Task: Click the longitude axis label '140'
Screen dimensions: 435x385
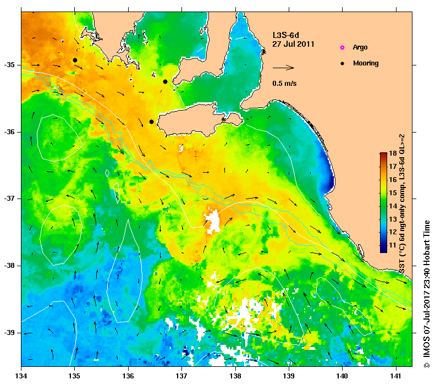Action: [343, 376]
